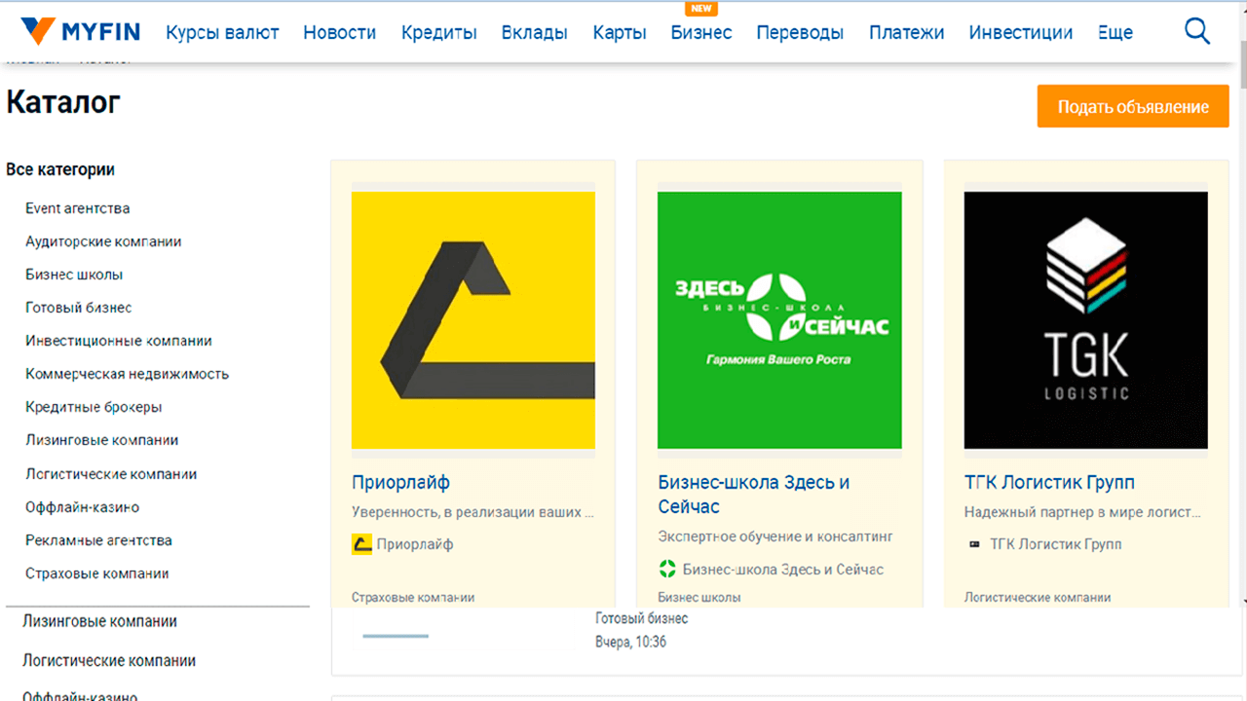Select the Страховые компании category
This screenshot has width=1247, height=701.
pos(96,573)
